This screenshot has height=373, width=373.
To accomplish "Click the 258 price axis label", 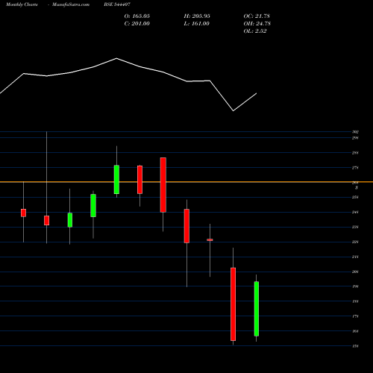I will pos(355,198).
